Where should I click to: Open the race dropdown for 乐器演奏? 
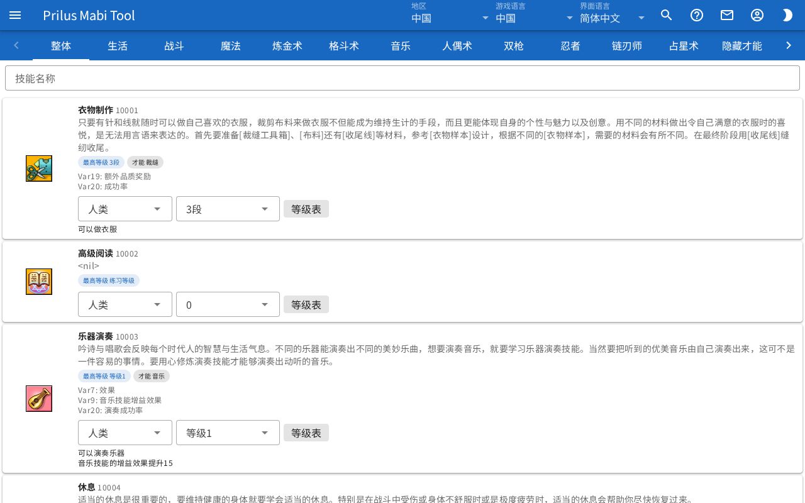[x=125, y=433]
